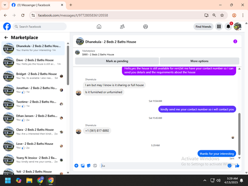
Task: Open the Dhanekula conversation in list
Action: click(x=33, y=48)
